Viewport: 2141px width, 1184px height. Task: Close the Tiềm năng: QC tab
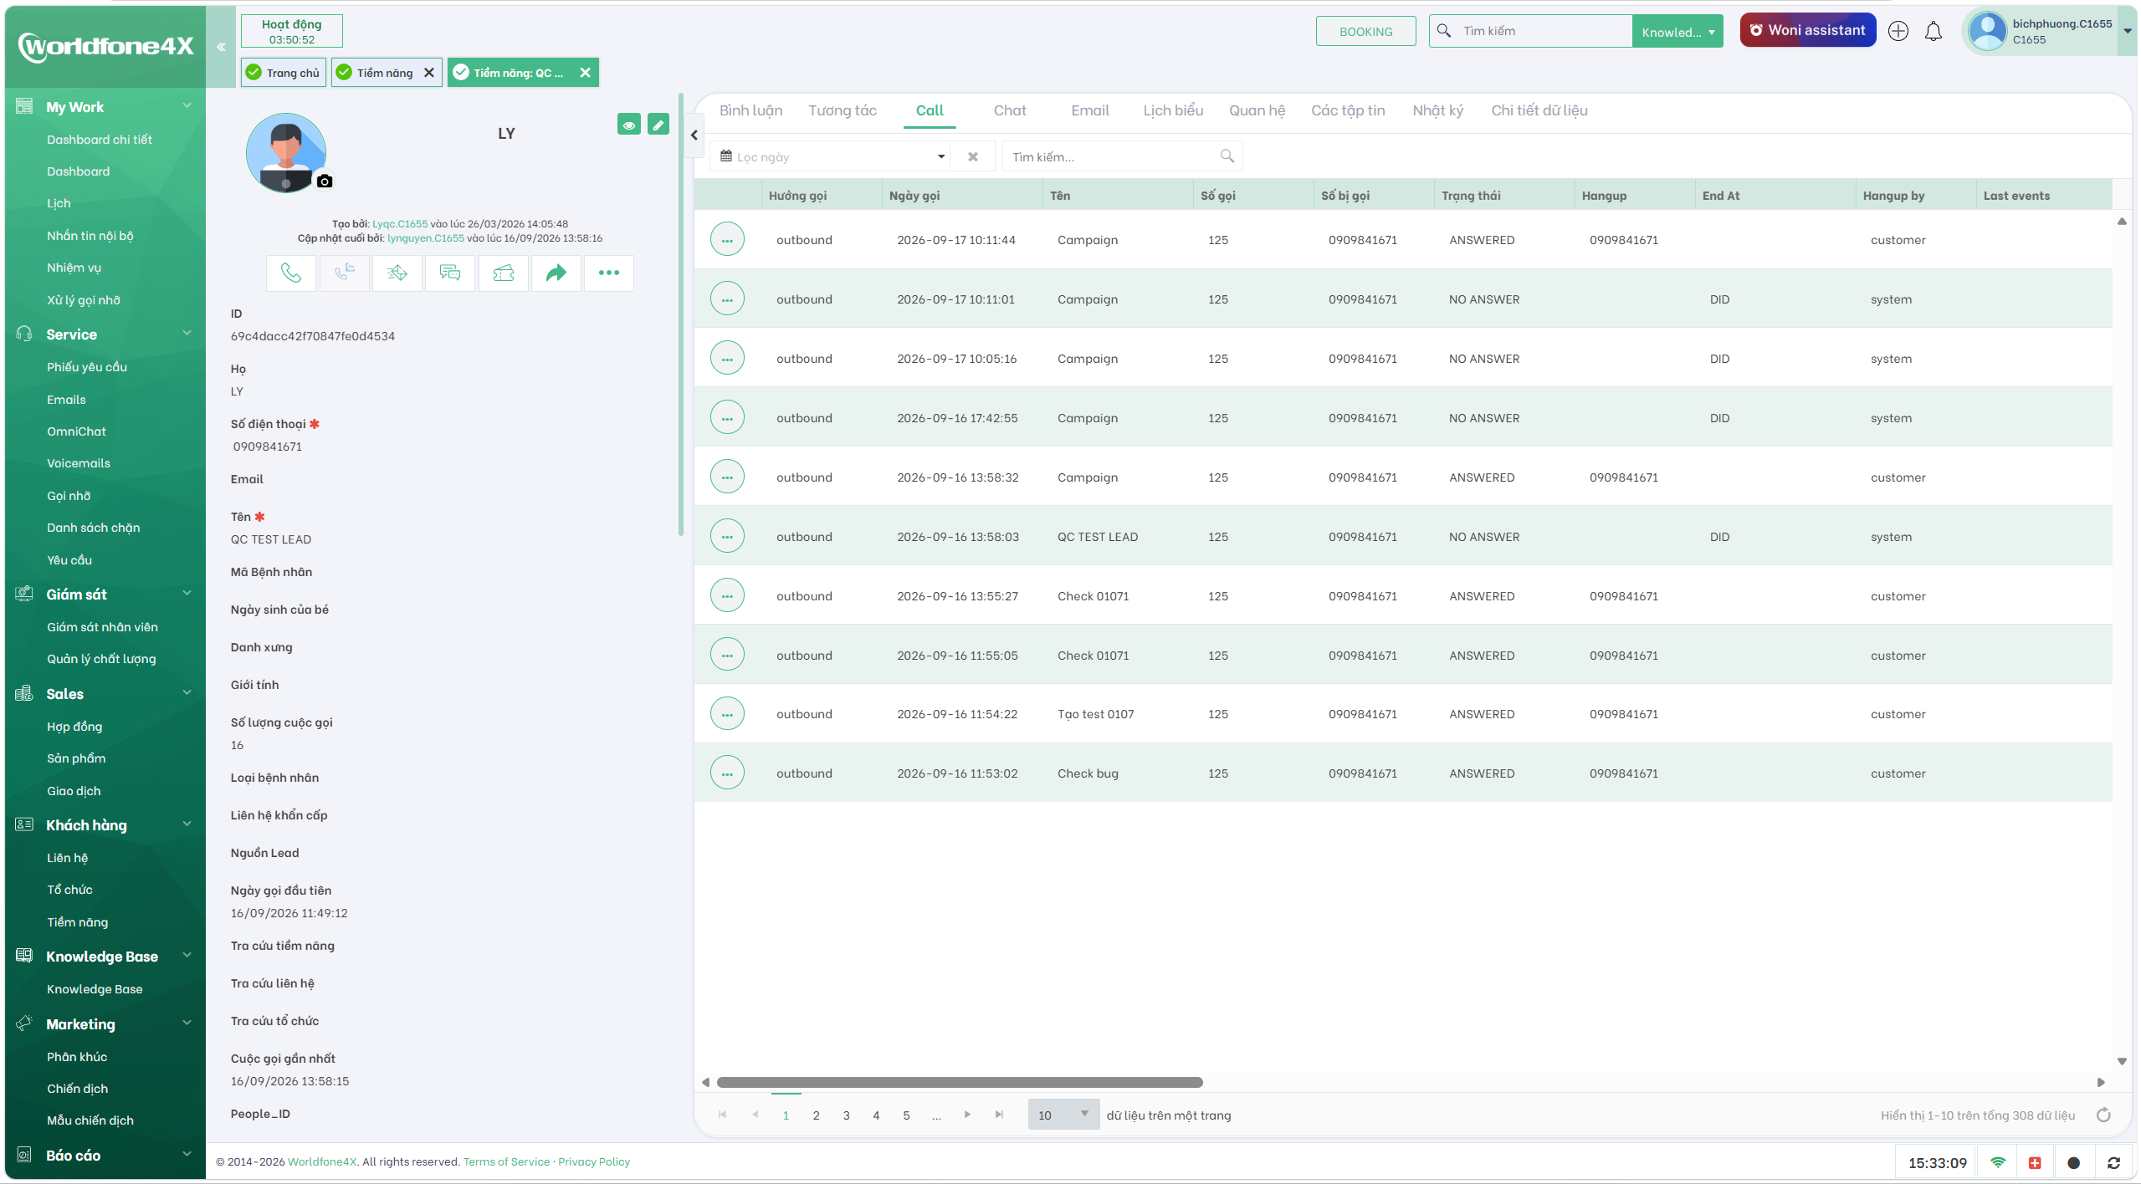pyautogui.click(x=586, y=73)
